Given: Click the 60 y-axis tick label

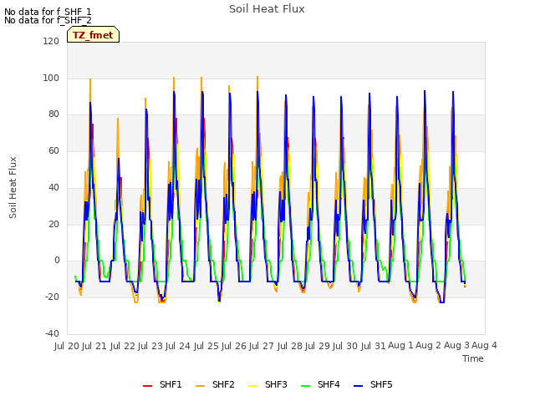Looking at the screenshot, I should pyautogui.click(x=53, y=150).
